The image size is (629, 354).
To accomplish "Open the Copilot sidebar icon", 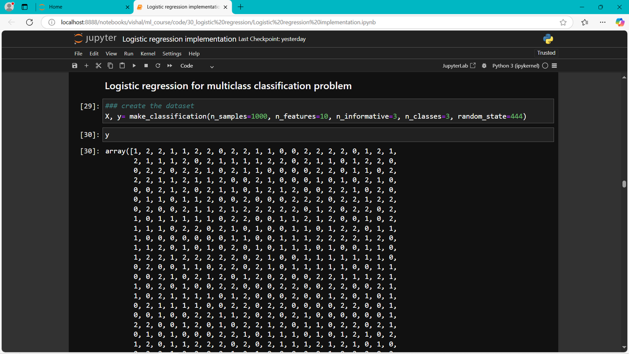I will 620,23.
